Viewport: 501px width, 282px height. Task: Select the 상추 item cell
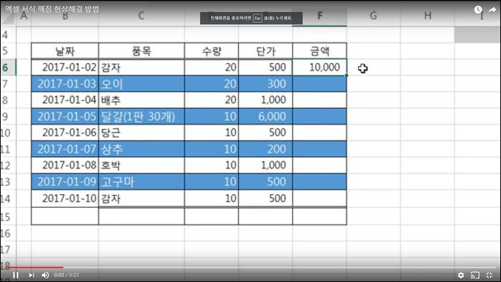pyautogui.click(x=141, y=149)
